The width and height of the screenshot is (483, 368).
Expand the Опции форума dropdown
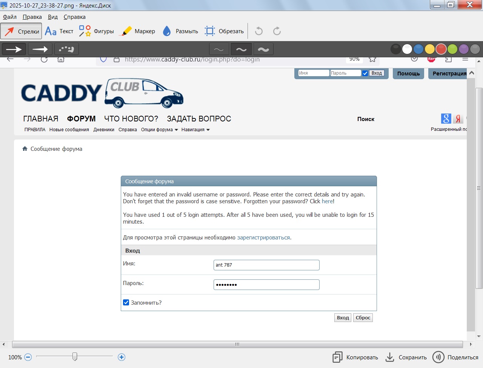click(159, 130)
